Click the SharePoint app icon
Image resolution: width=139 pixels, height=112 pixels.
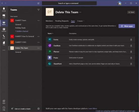click(50, 64)
